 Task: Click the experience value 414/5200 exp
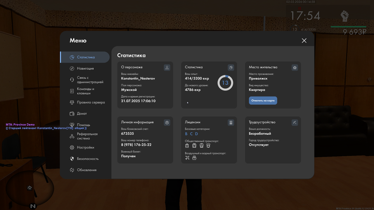[x=197, y=78]
